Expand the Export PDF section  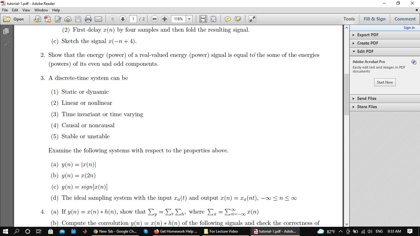367,35
